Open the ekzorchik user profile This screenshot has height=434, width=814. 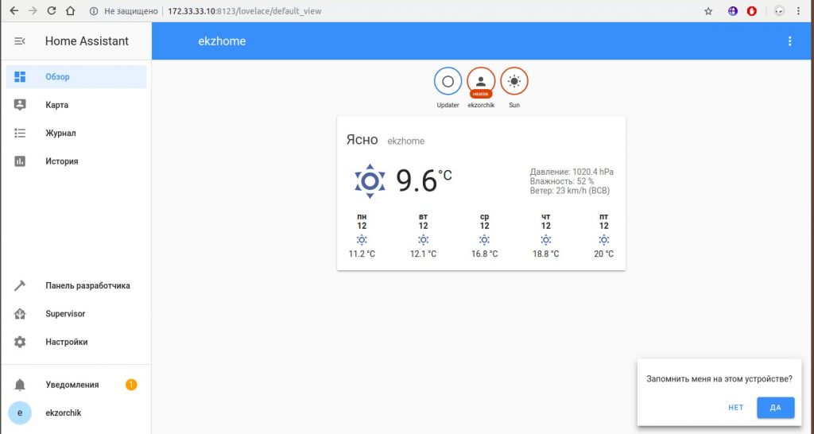click(x=63, y=413)
